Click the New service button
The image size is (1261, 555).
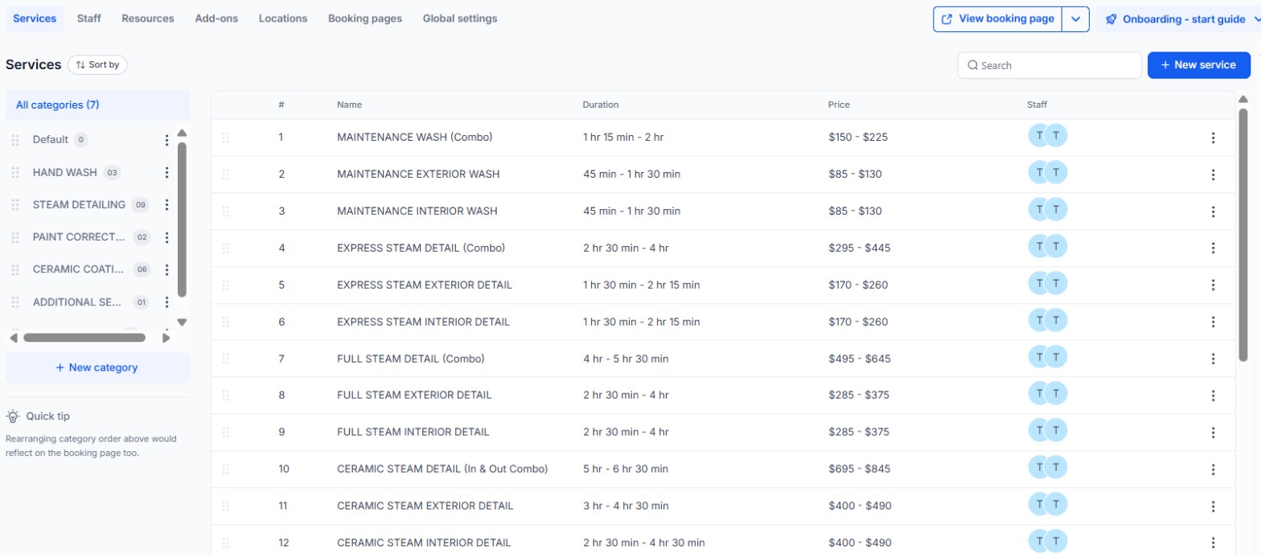coord(1199,65)
